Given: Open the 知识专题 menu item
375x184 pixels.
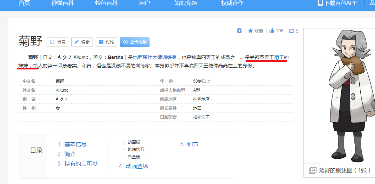Looking at the screenshot, I should click(x=186, y=3).
